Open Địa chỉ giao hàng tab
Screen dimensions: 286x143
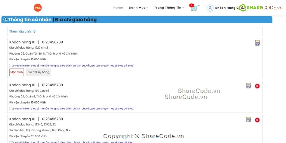76,20
